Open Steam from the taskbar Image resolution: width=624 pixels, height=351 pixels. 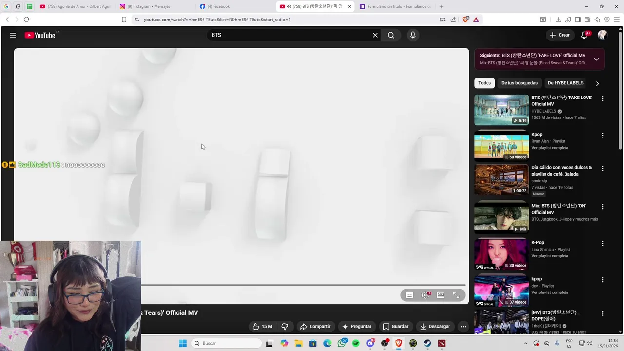pyautogui.click(x=427, y=343)
